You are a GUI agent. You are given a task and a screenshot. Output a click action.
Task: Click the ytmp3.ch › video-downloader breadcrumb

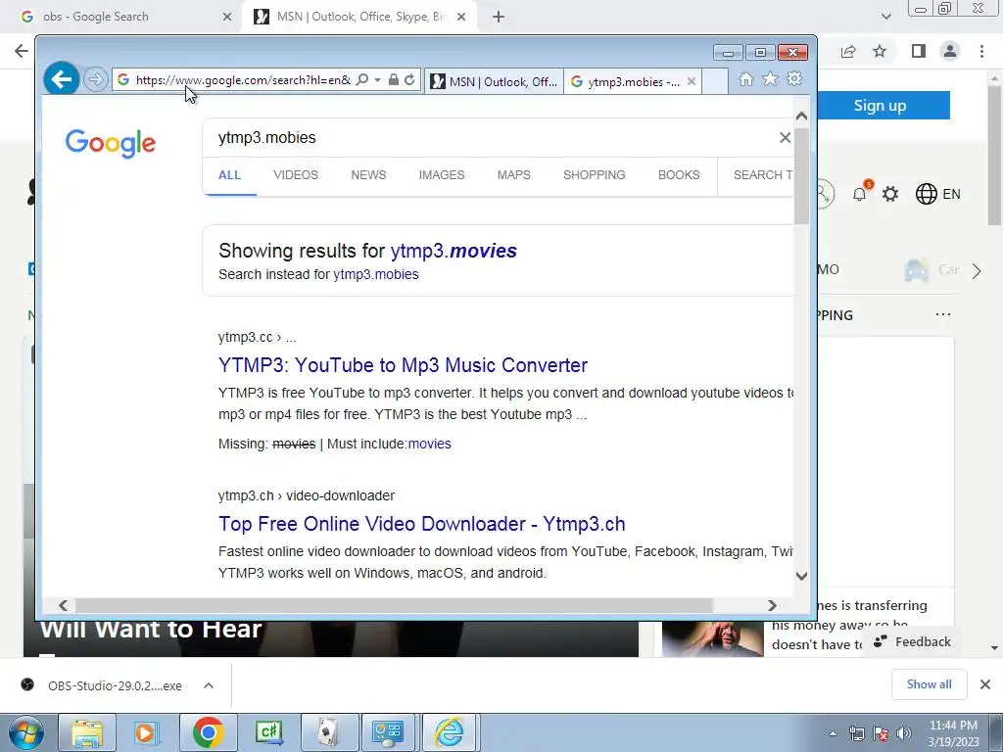coord(307,495)
